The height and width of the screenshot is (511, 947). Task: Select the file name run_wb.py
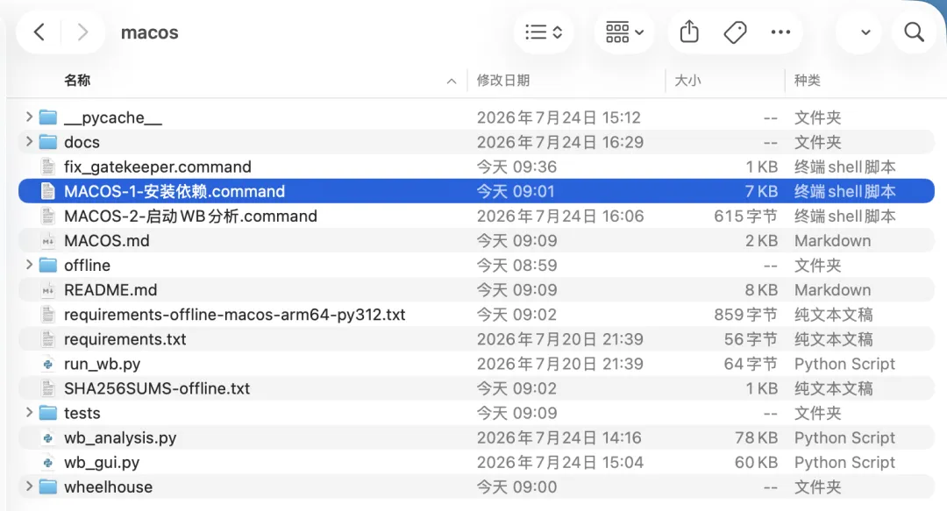tap(102, 364)
